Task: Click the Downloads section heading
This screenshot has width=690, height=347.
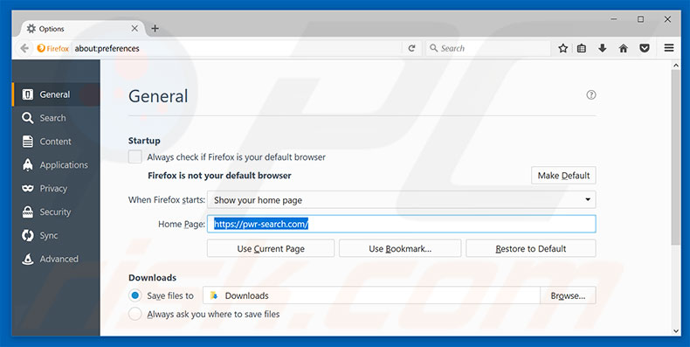Action: (x=152, y=277)
